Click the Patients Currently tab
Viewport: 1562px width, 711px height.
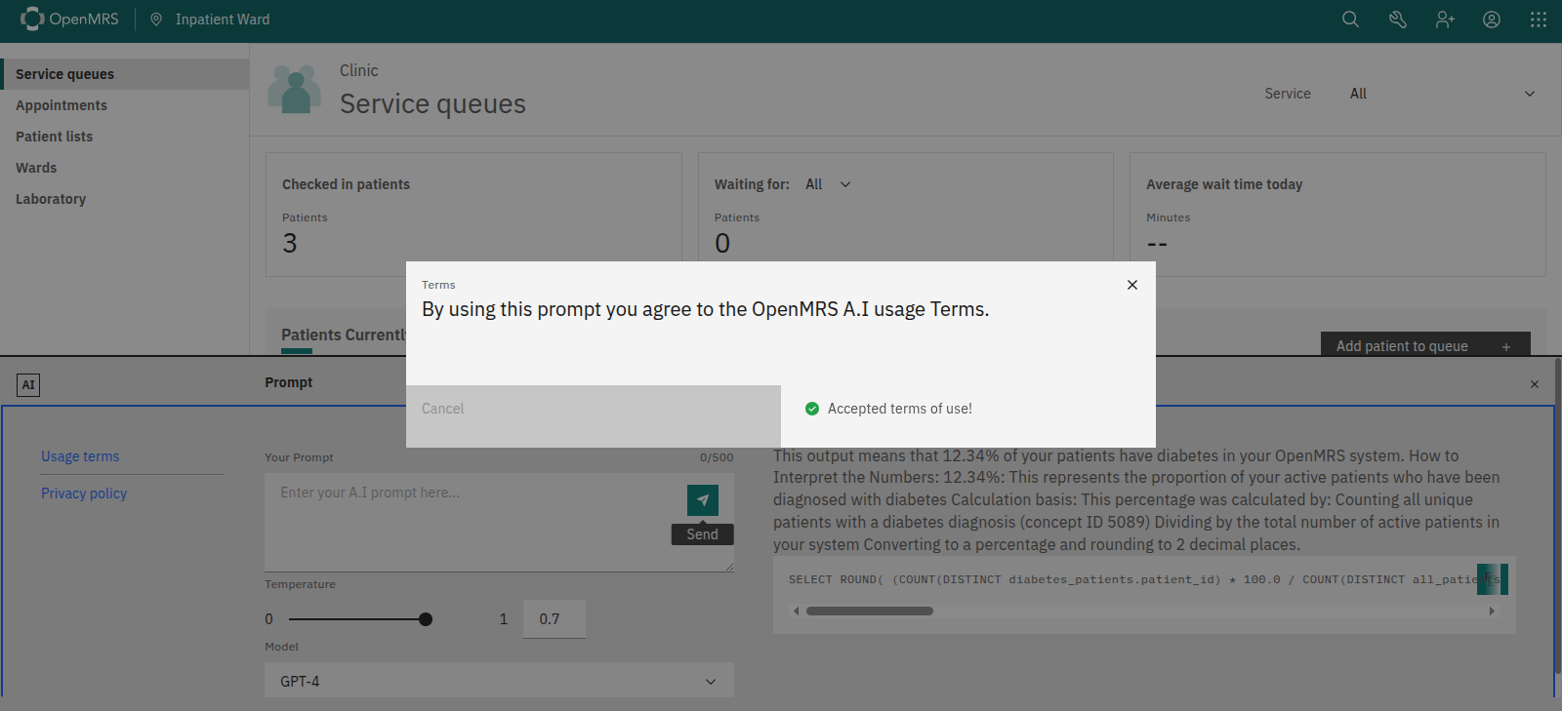pos(344,336)
